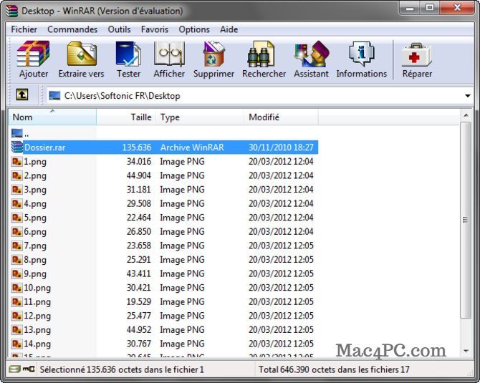This screenshot has height=383, width=480.
Task: Click the Dossier.rar archive icon
Action: tap(17, 147)
